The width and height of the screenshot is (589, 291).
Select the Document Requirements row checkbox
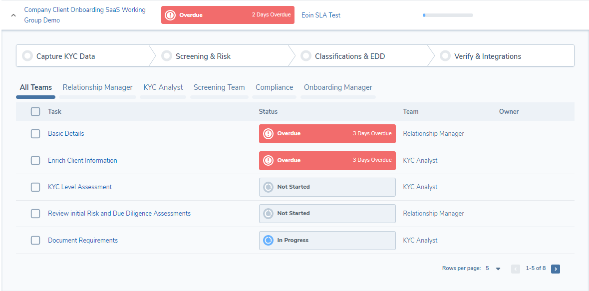[35, 241]
